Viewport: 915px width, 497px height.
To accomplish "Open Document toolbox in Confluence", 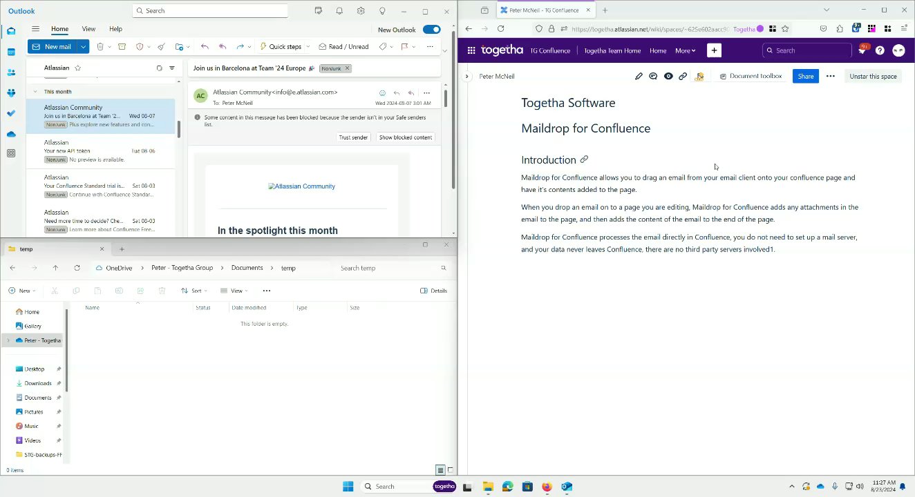I will 751,76.
